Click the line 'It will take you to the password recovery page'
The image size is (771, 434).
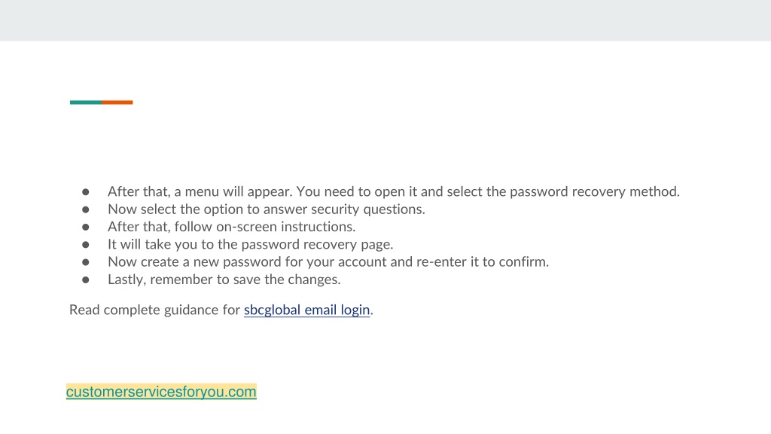point(250,245)
